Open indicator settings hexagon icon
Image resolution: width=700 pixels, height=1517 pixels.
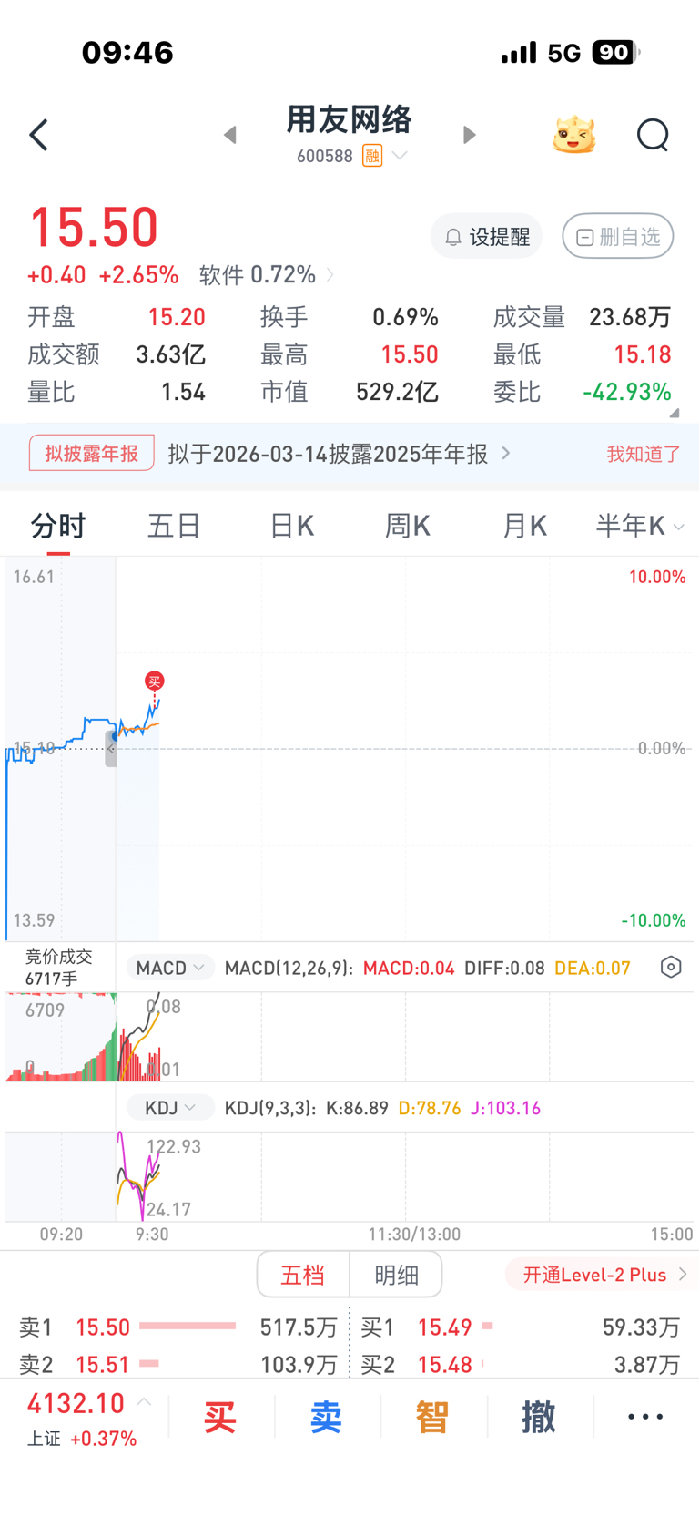click(671, 968)
